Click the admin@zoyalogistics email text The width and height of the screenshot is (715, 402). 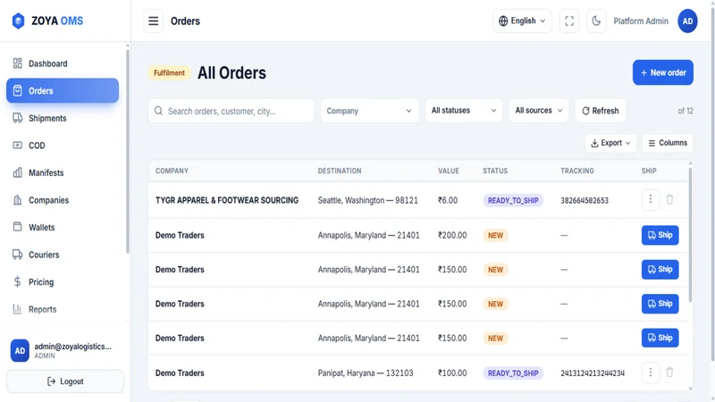(73, 347)
